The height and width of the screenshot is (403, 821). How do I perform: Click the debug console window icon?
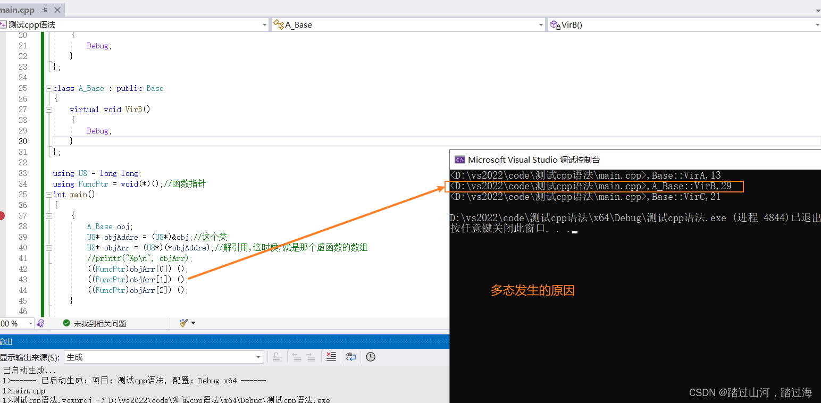coord(459,159)
